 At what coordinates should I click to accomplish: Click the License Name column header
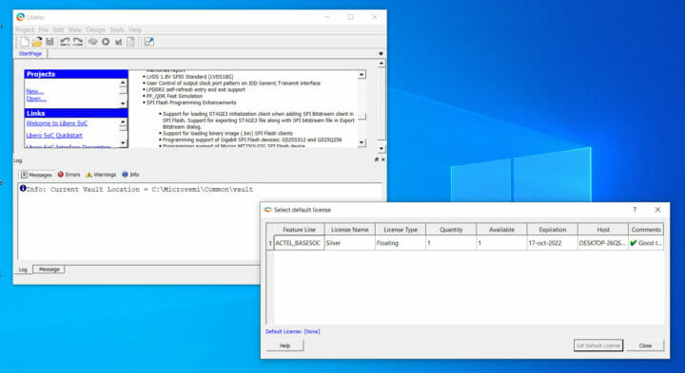pos(350,229)
